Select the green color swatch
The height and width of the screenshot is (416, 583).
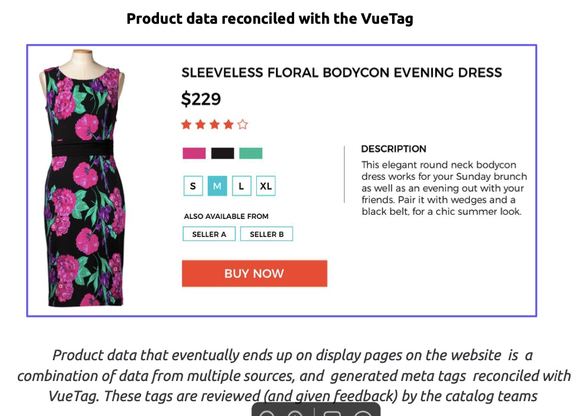coord(251,153)
